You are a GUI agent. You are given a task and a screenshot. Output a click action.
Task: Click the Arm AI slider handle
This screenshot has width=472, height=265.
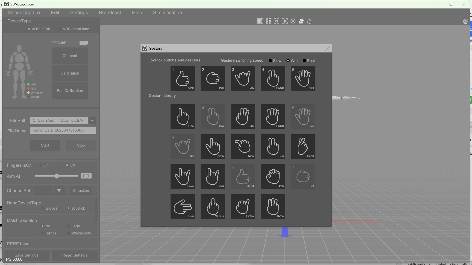(x=57, y=176)
